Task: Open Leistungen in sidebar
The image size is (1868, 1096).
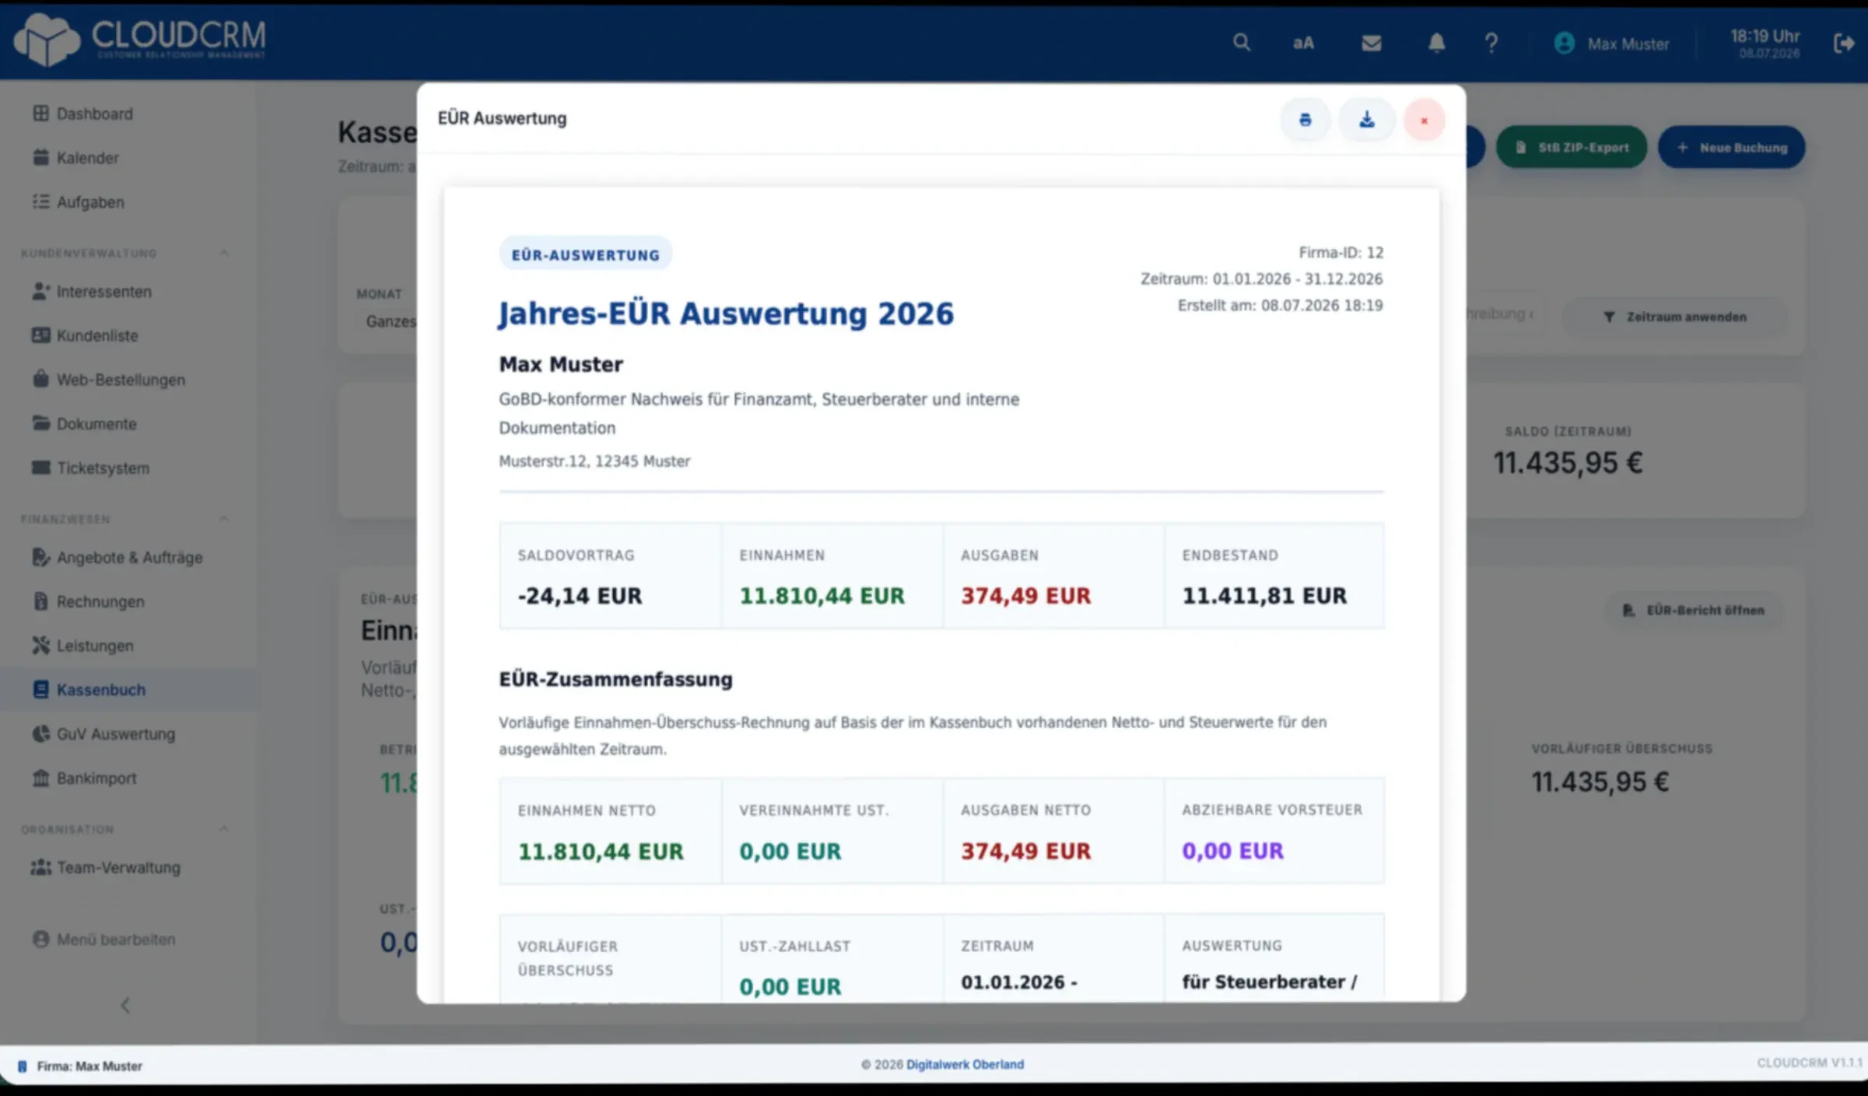Action: 82,646
